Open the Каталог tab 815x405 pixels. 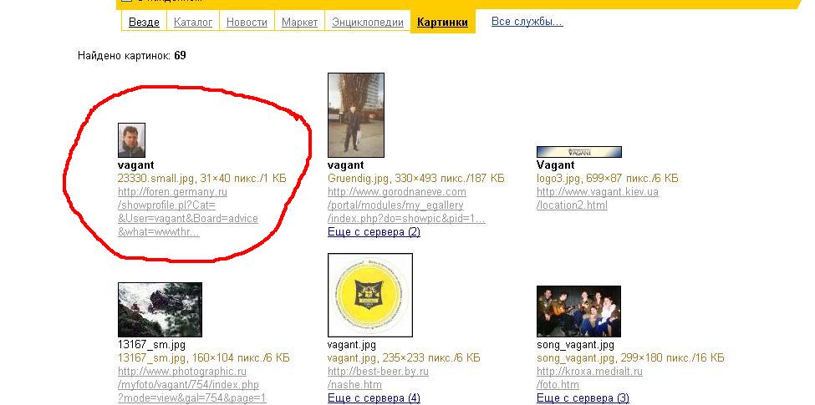click(x=193, y=23)
